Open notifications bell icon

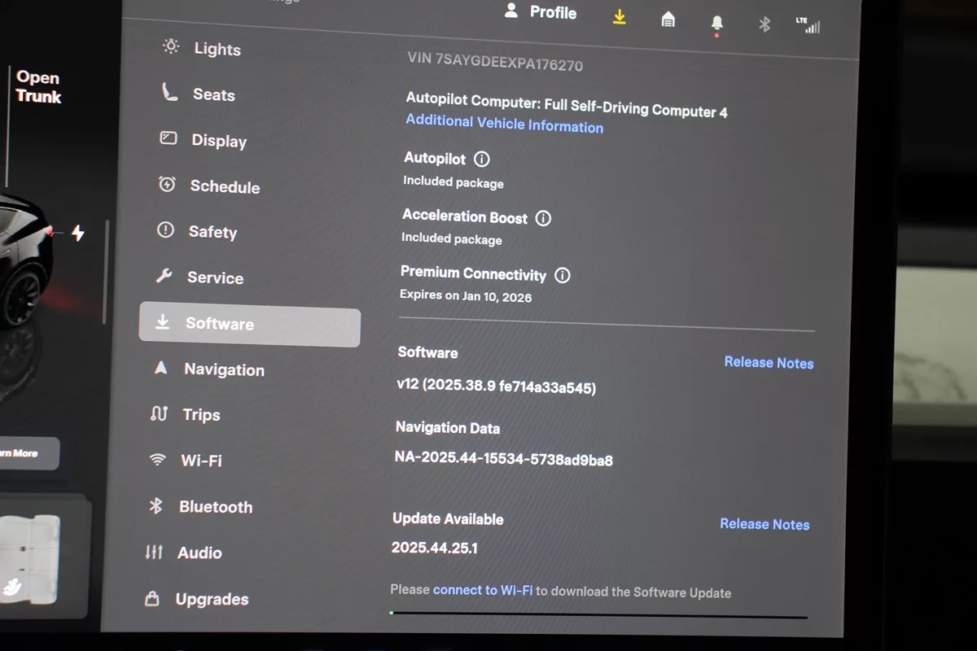pyautogui.click(x=716, y=24)
